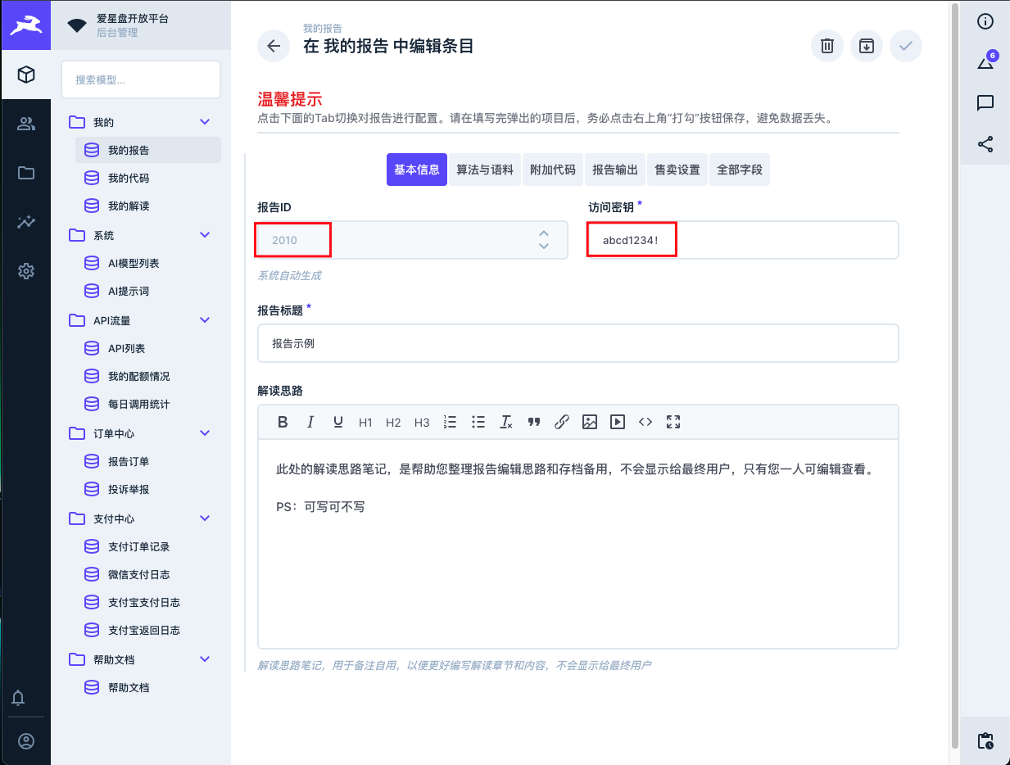Switch to the 售卖设置 tab
Viewport: 1010px width, 765px height.
click(677, 170)
